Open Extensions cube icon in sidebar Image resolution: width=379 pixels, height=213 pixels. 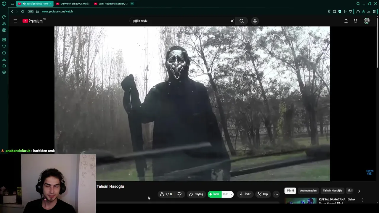(x=4, y=66)
